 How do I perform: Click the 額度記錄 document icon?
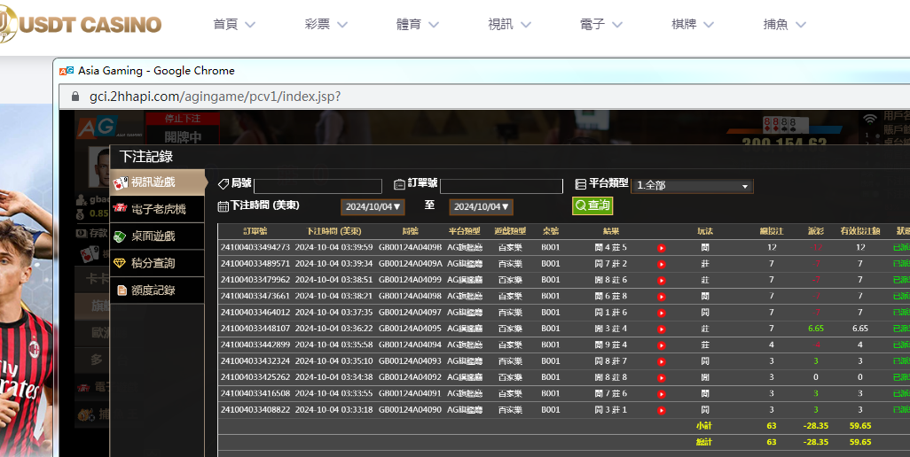(121, 290)
